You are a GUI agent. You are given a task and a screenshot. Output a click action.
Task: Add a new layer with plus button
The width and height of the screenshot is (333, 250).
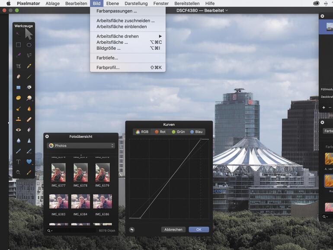323,107
